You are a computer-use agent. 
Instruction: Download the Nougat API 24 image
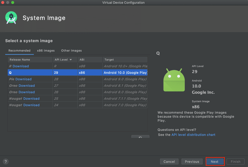pyautogui.click(x=31, y=105)
